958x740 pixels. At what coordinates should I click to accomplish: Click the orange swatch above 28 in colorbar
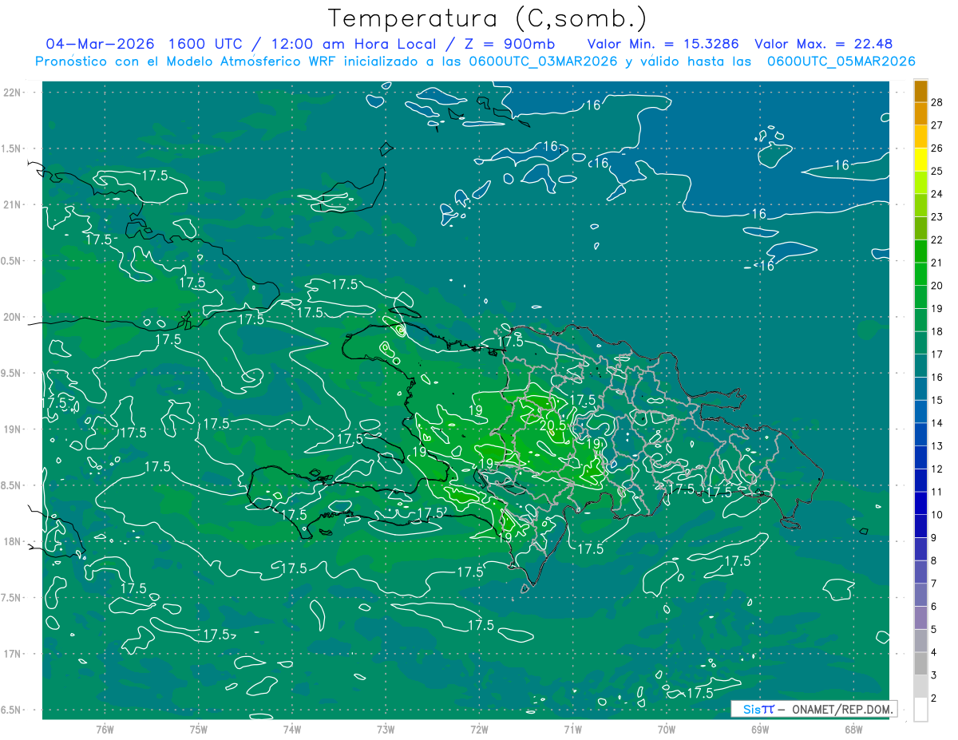920,91
